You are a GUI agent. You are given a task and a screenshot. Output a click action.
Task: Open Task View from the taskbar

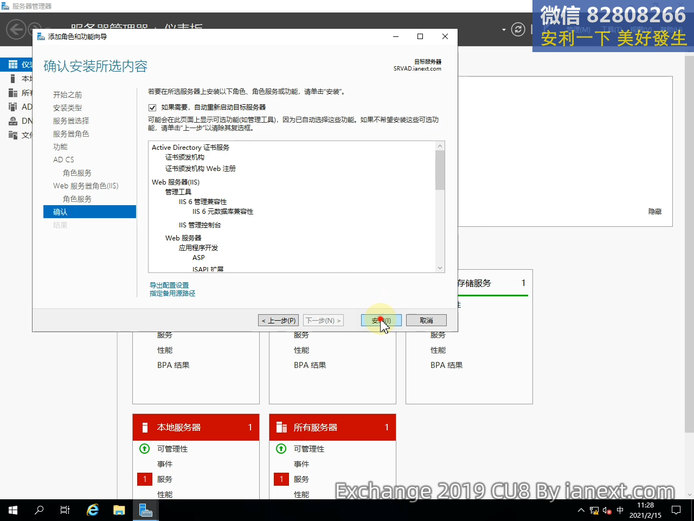(65, 510)
